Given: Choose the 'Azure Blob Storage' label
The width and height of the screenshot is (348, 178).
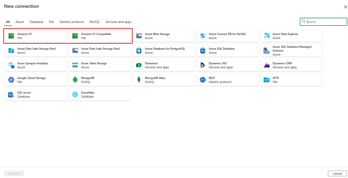Looking at the screenshot, I should click(x=157, y=34).
